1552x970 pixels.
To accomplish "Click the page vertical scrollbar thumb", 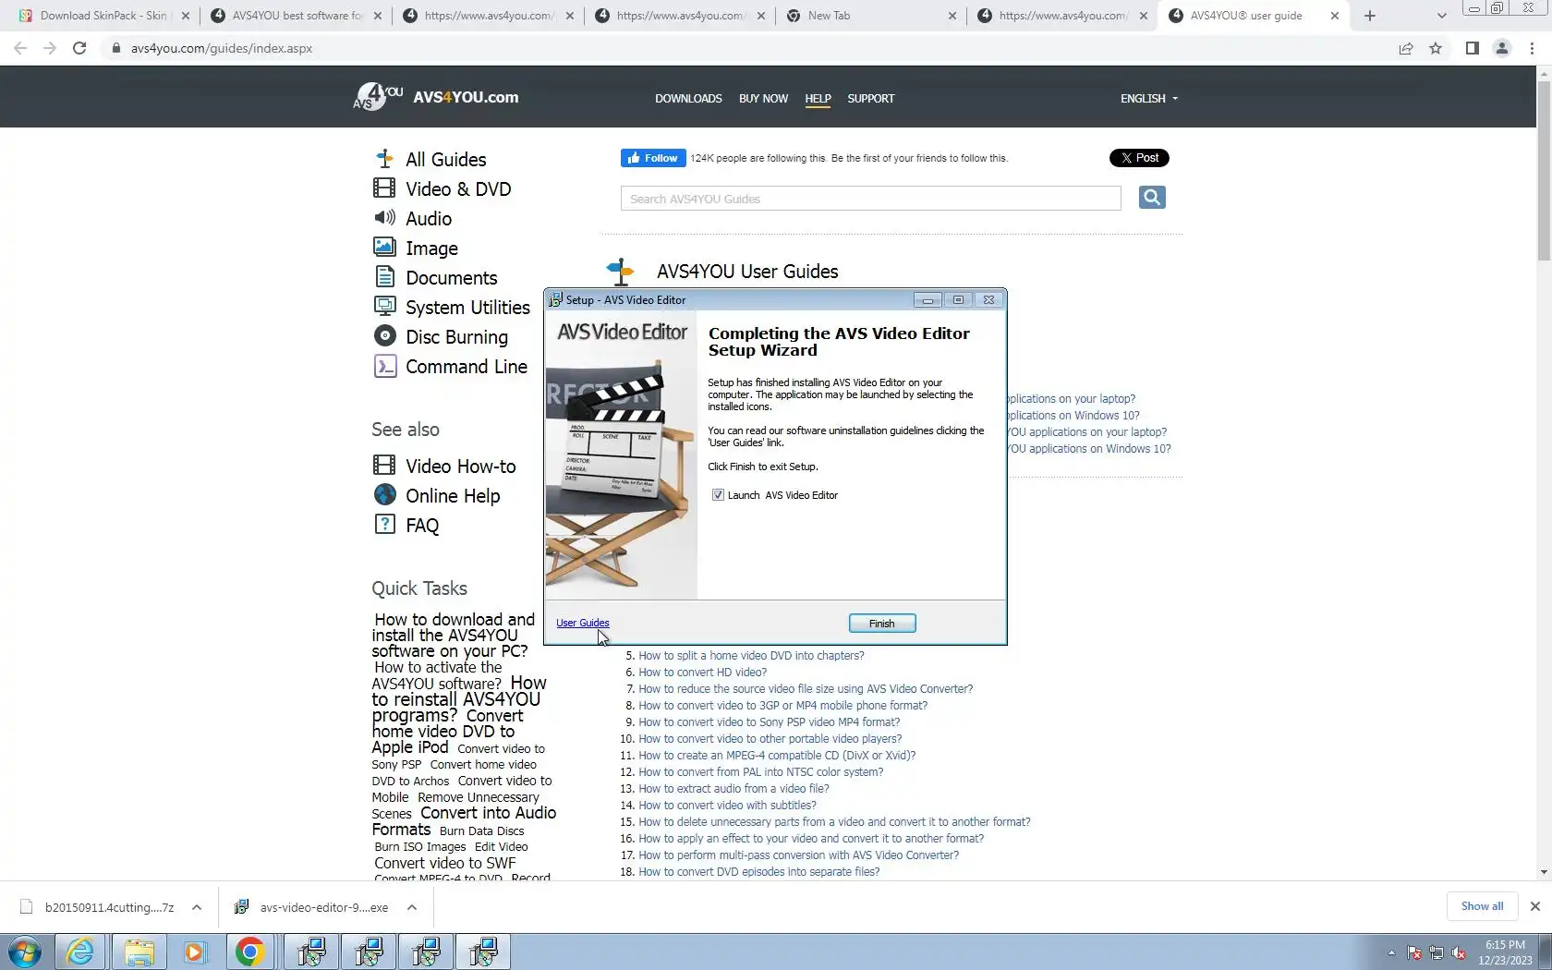I will (1544, 171).
